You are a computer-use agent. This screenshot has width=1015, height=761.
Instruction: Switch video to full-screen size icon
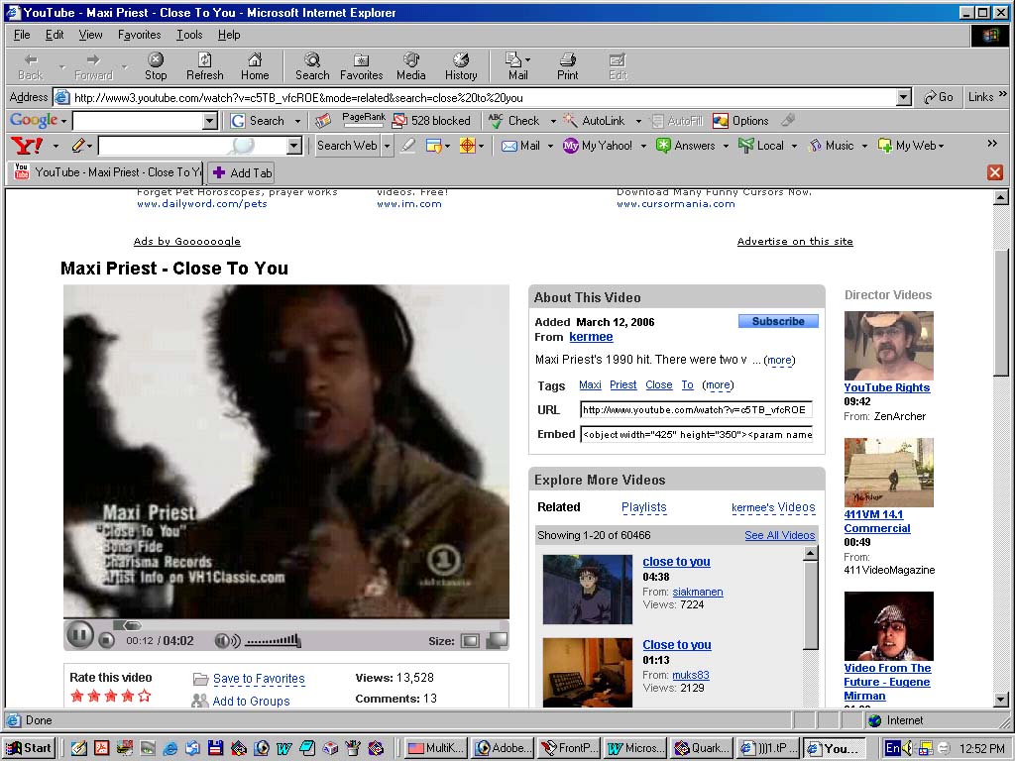(497, 641)
